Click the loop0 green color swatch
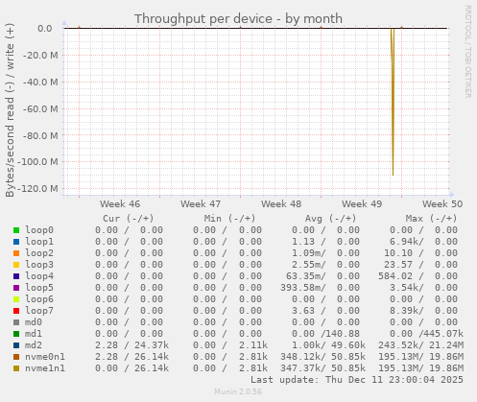The height and width of the screenshot is (402, 477). tap(16, 230)
